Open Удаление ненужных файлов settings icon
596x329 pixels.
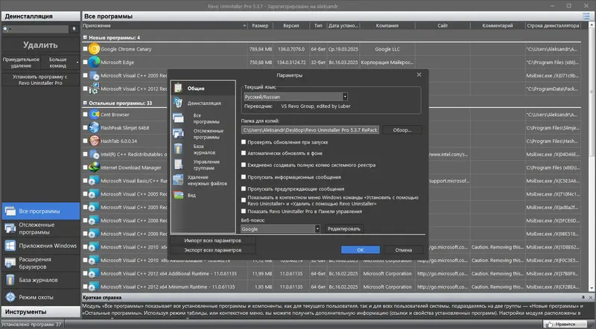178,179
